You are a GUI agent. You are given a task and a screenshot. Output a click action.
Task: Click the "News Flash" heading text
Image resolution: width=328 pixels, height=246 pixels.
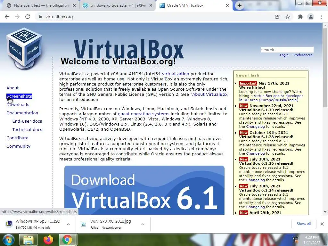coord(247,75)
